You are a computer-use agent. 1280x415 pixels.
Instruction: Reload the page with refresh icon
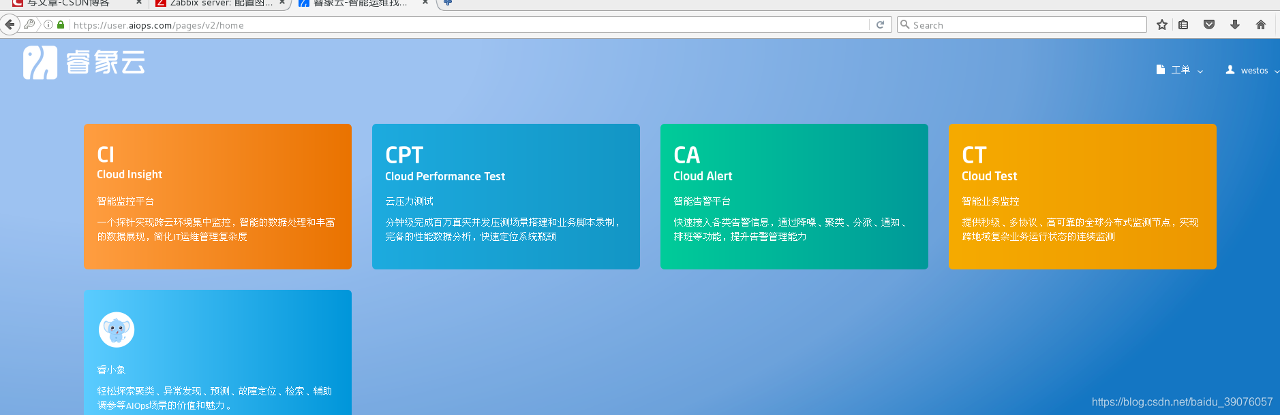pyautogui.click(x=880, y=24)
